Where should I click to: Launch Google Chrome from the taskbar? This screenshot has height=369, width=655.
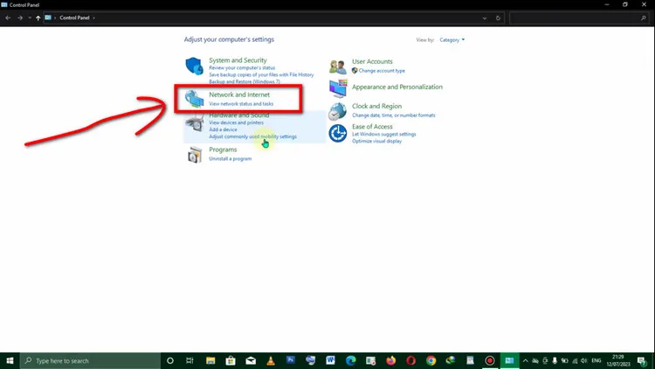[x=431, y=360]
